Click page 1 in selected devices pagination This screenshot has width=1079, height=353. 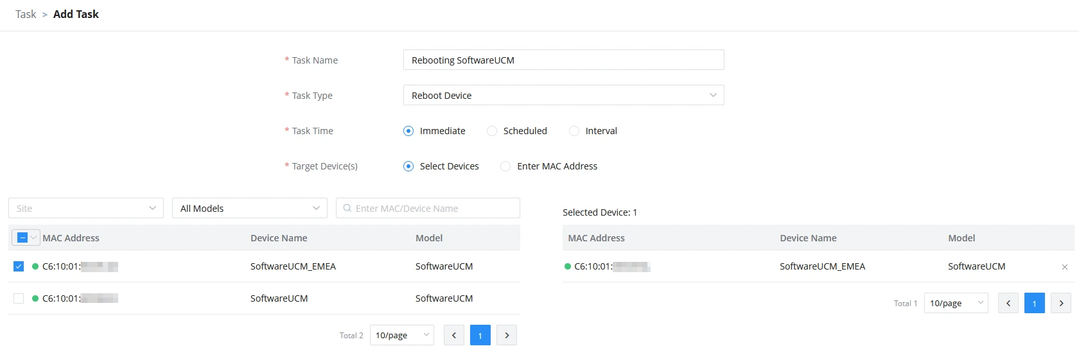[x=1035, y=303]
